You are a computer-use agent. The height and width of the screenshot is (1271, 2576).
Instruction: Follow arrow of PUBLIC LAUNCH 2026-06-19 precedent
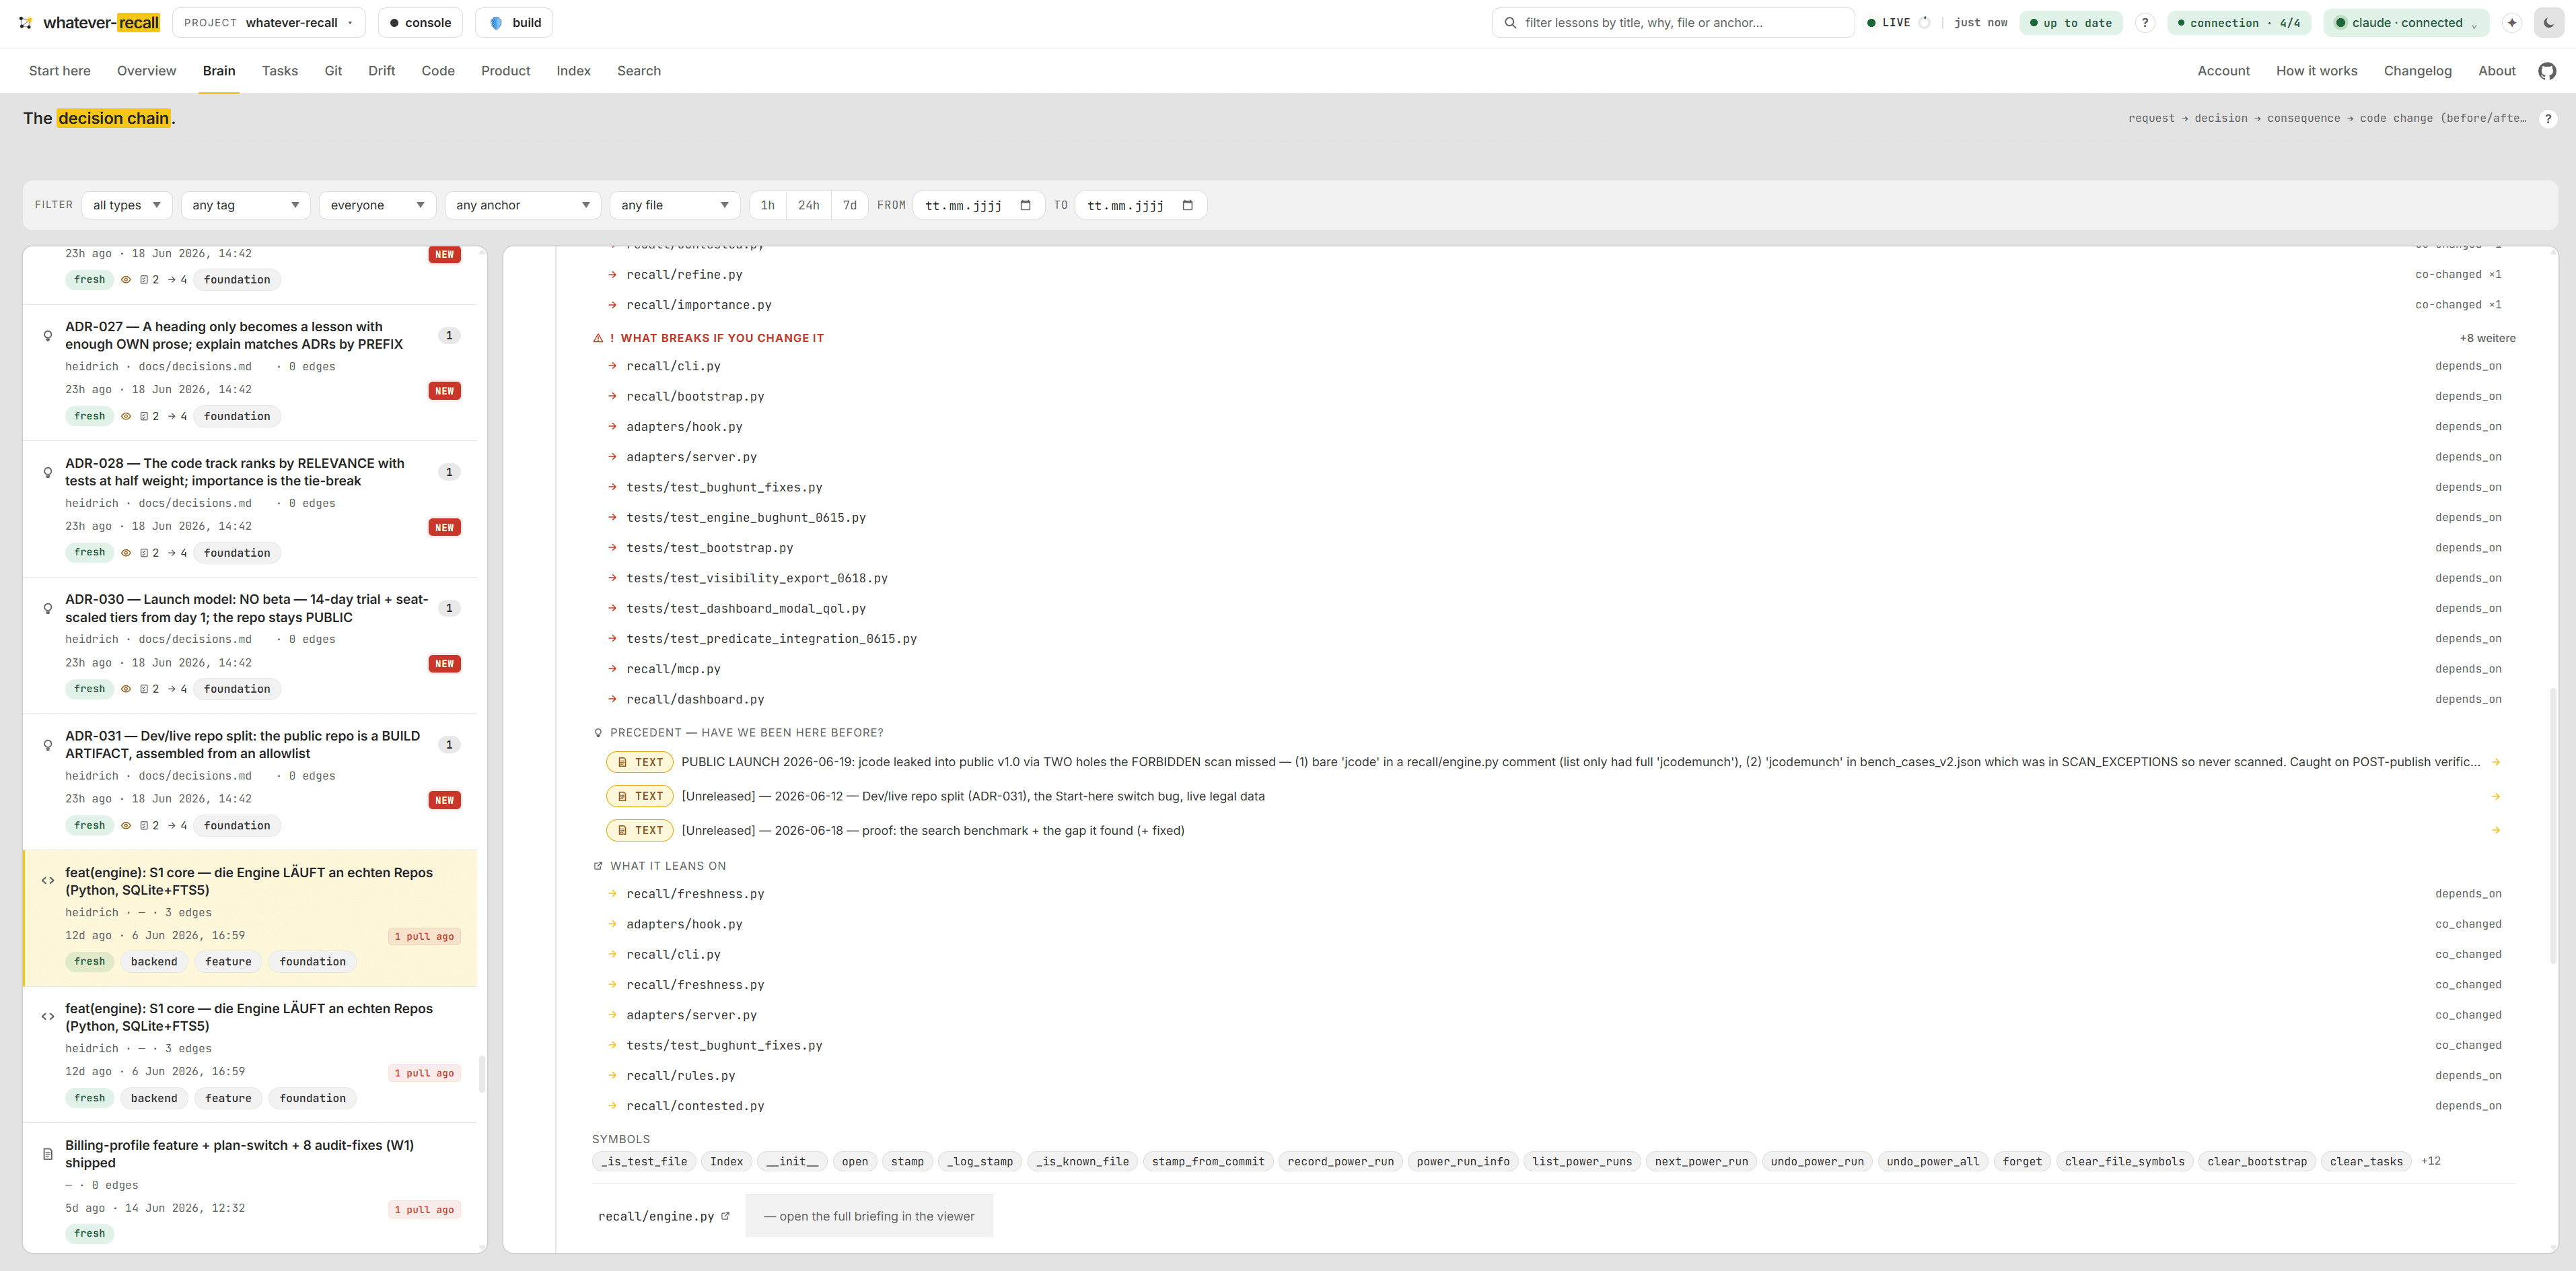point(2496,762)
